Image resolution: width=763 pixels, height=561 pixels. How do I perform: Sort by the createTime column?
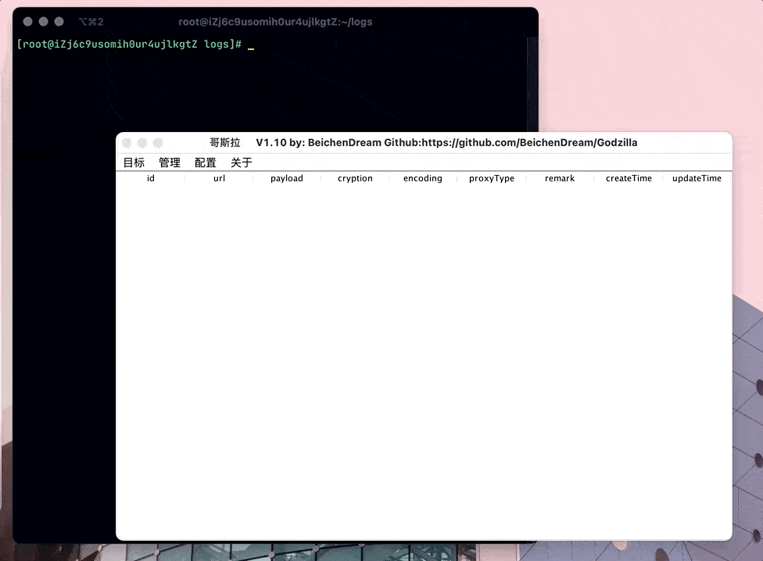click(x=629, y=178)
